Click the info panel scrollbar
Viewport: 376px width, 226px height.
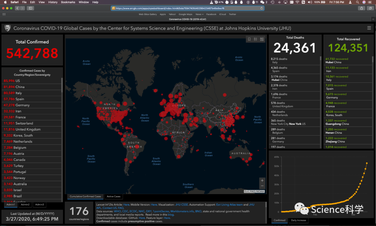tap(266, 205)
